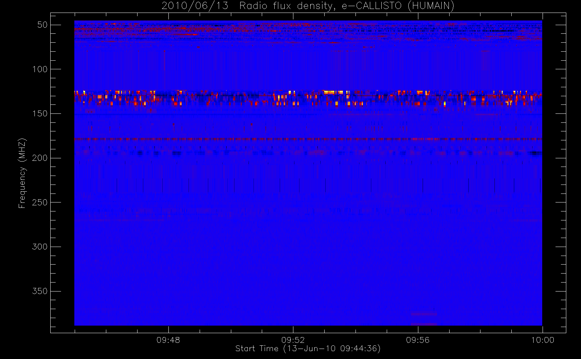This screenshot has height=359, width=581.
Task: Click the 150 MHz frequency tick label
Action: pyautogui.click(x=40, y=114)
